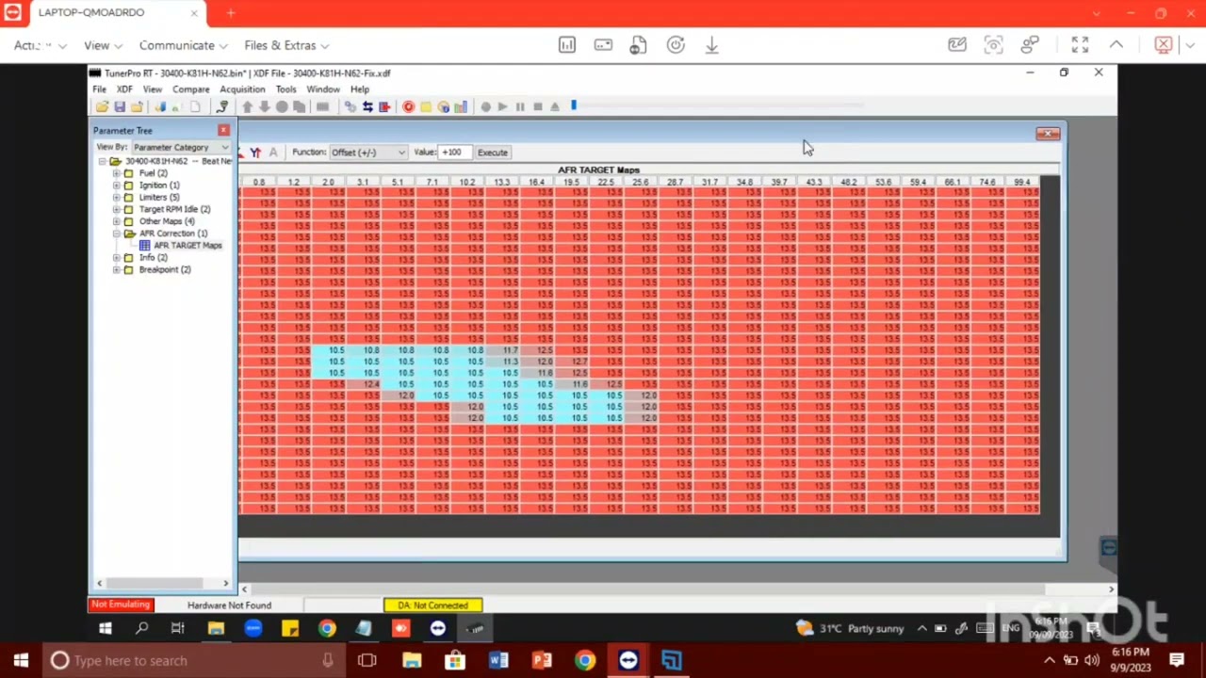Expand the Fuel (2) tree folder
Image resolution: width=1206 pixels, height=678 pixels.
point(117,173)
